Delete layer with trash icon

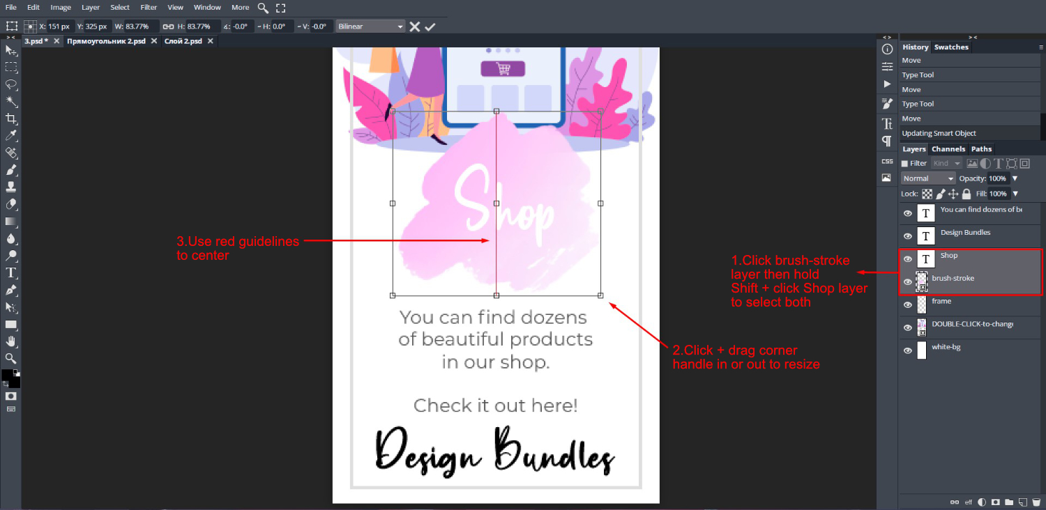point(1036,502)
